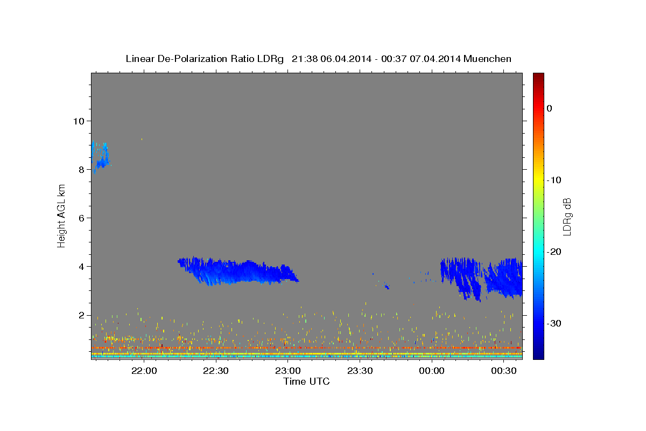Viewport: 646px width, 431px height.
Task: Click the 22:30 time tick label
Action: [x=216, y=371]
